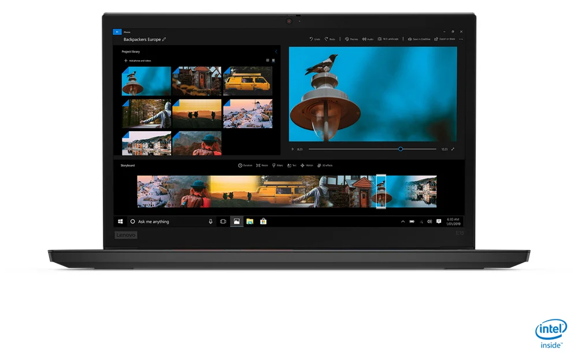Open the Motion tool
578x357 pixels.
(307, 165)
